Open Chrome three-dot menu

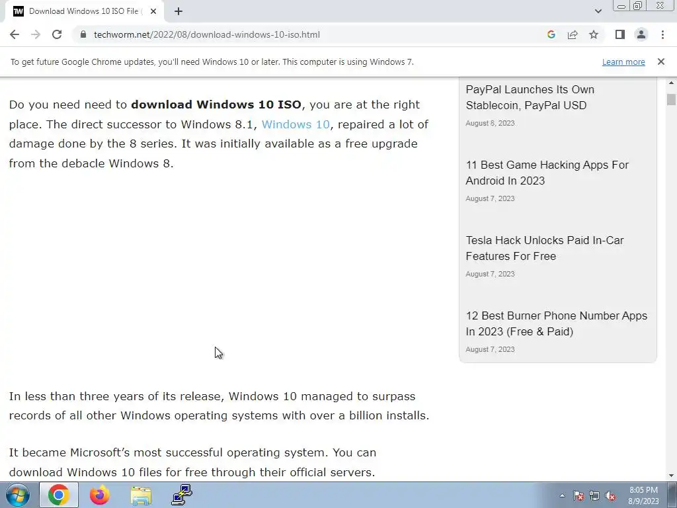(662, 34)
